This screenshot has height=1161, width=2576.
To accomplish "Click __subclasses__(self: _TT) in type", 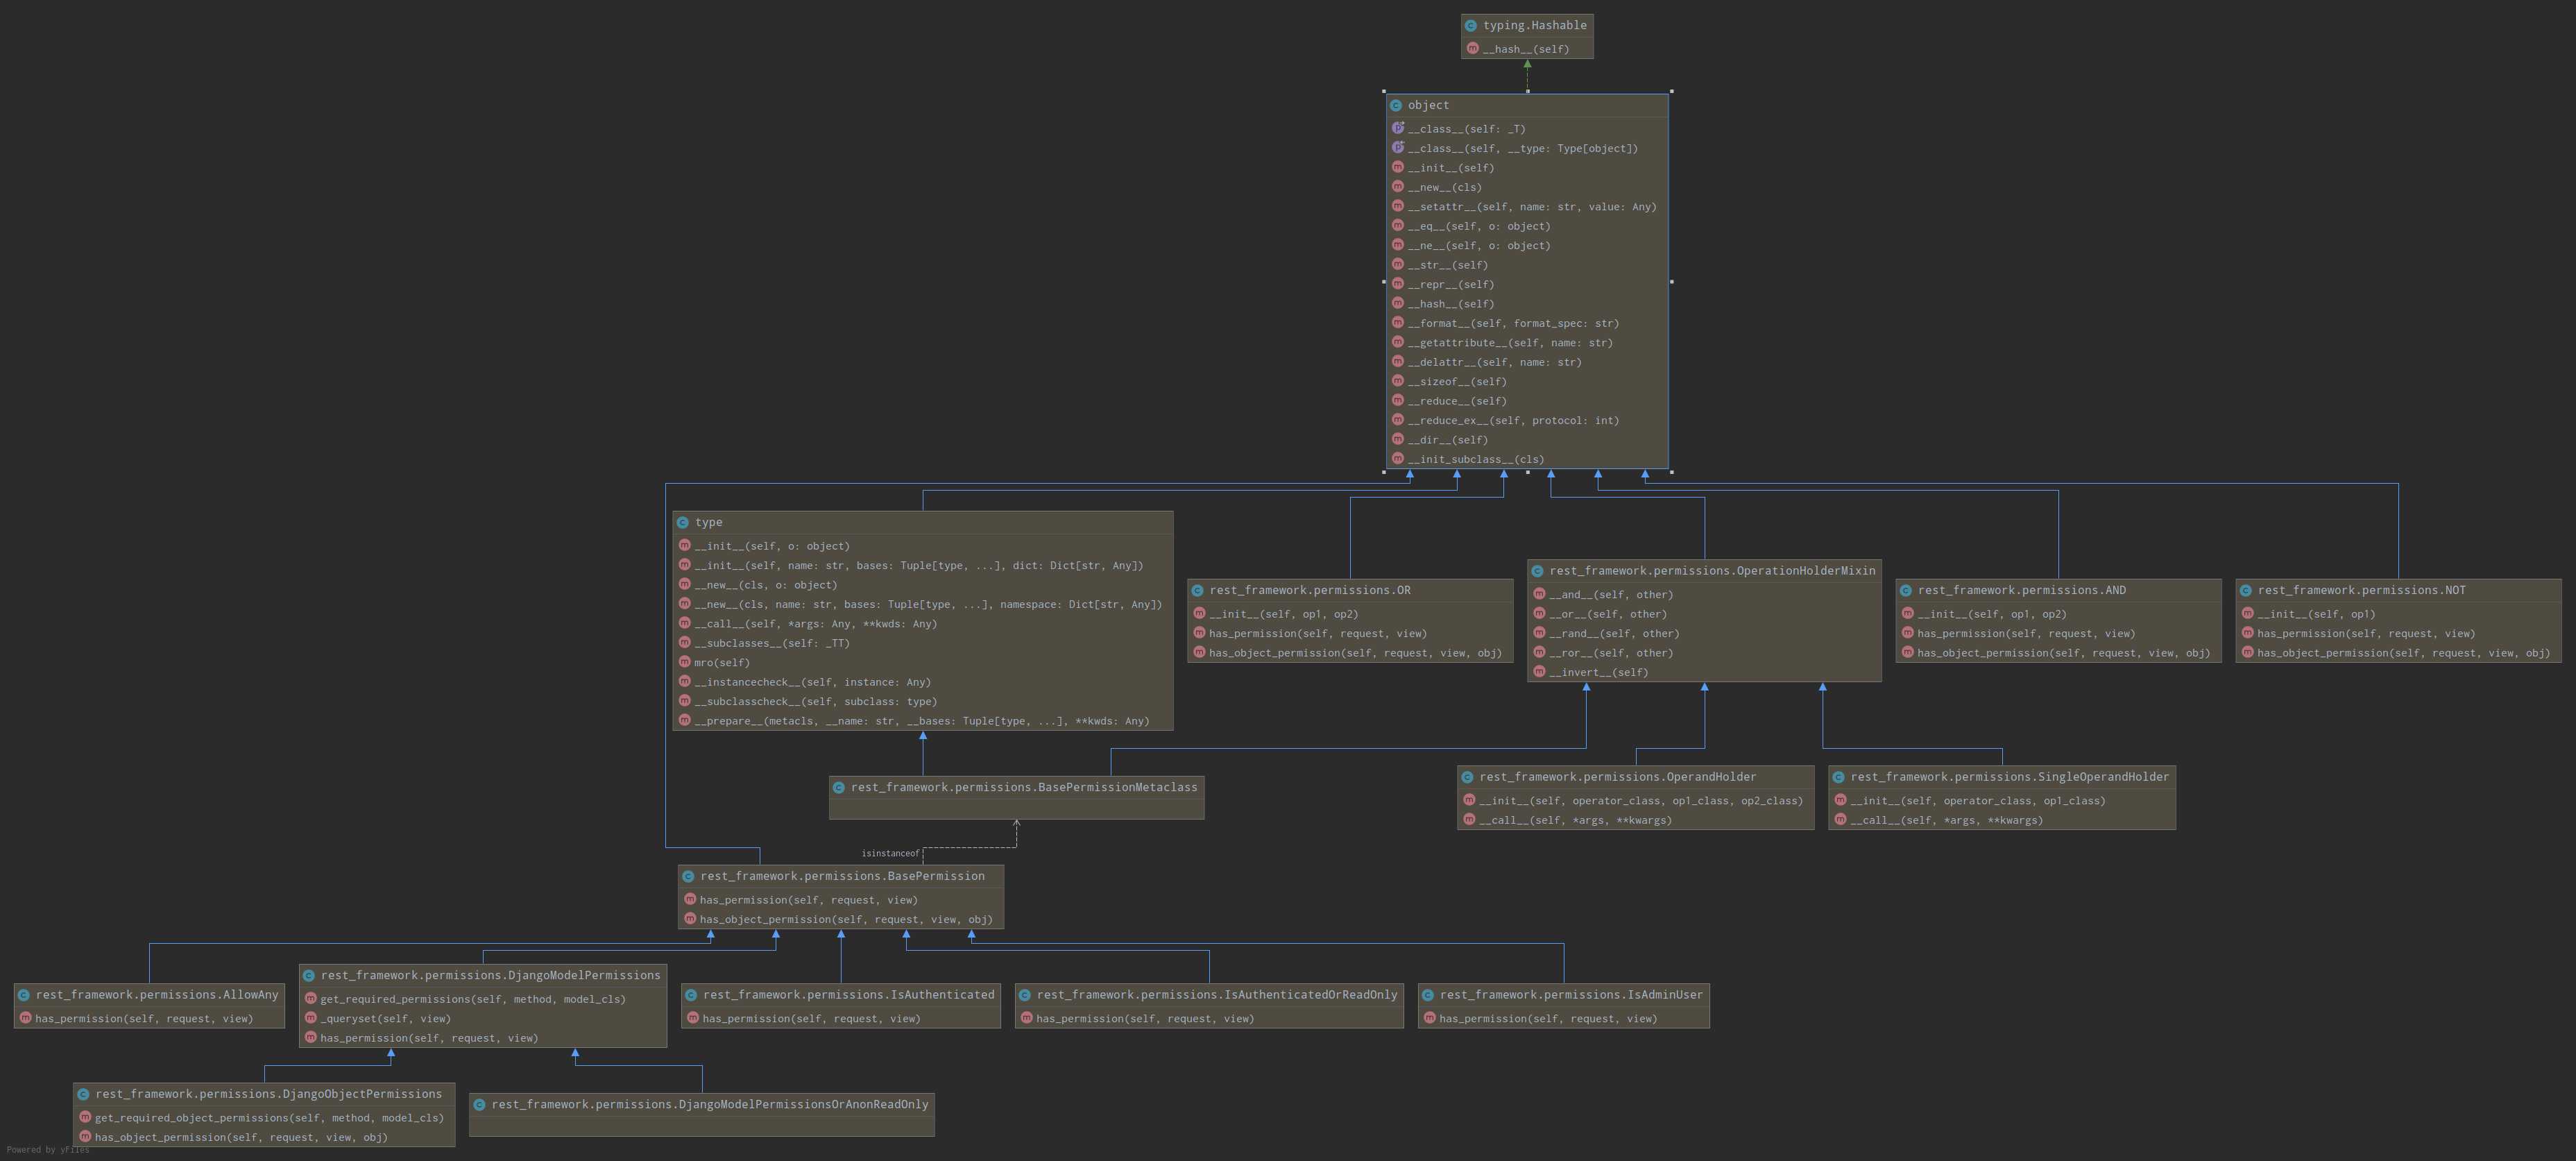I will click(772, 643).
